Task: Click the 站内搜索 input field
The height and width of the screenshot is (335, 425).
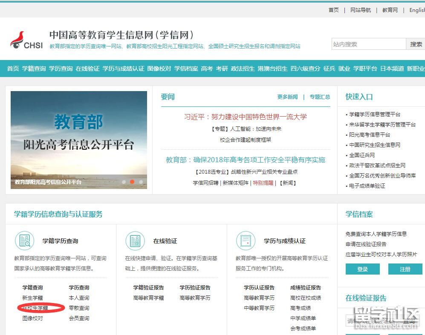Action: coord(368,44)
